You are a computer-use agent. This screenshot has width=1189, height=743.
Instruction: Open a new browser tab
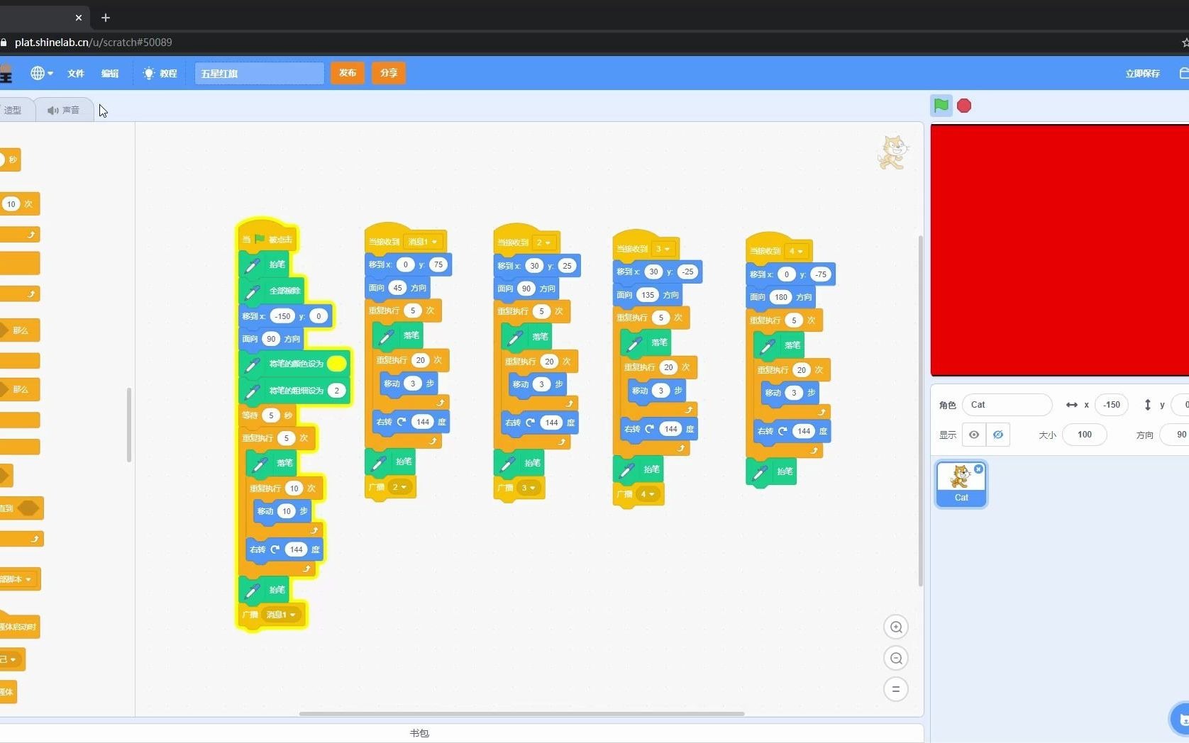[106, 17]
